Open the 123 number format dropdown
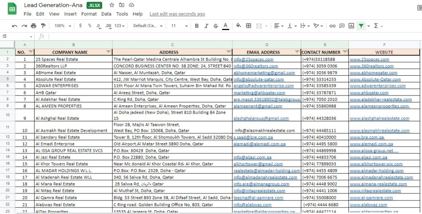 coord(120,26)
